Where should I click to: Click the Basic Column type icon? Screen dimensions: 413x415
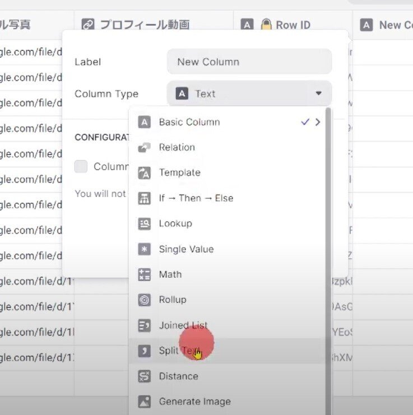(144, 122)
